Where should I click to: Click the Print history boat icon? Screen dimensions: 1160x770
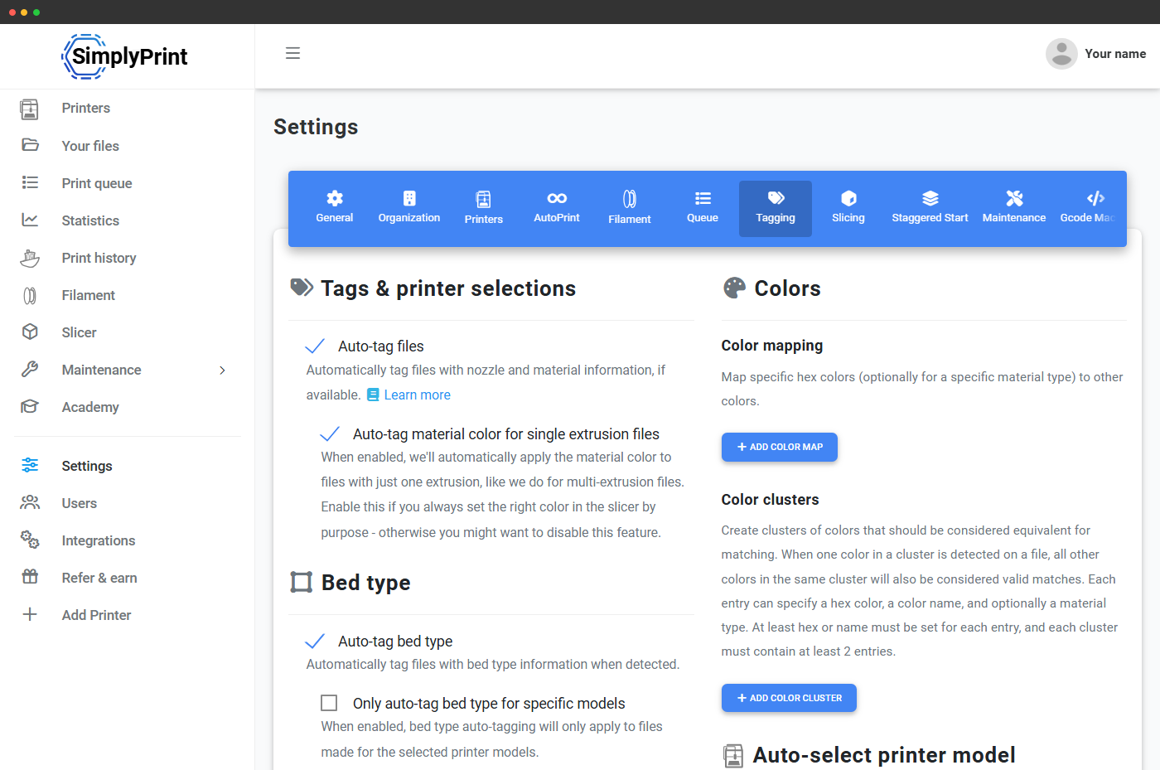30,258
